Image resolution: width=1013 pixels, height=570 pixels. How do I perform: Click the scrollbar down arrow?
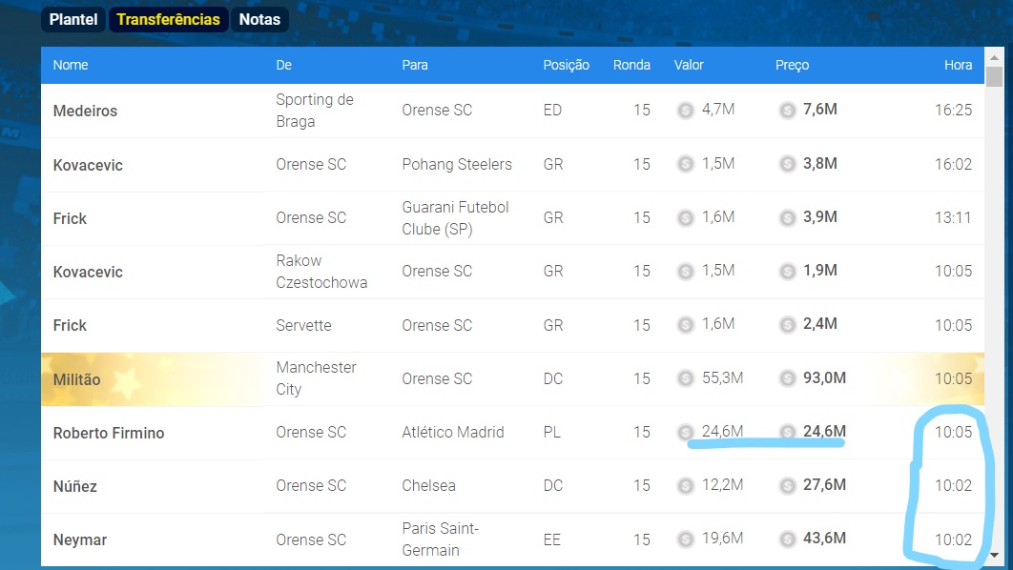point(995,555)
